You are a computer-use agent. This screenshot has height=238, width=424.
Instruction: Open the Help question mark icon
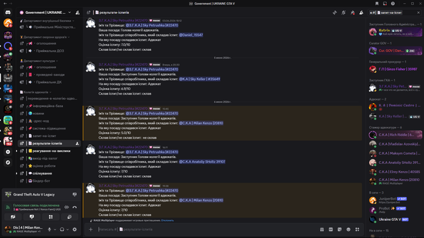click(x=393, y=3)
